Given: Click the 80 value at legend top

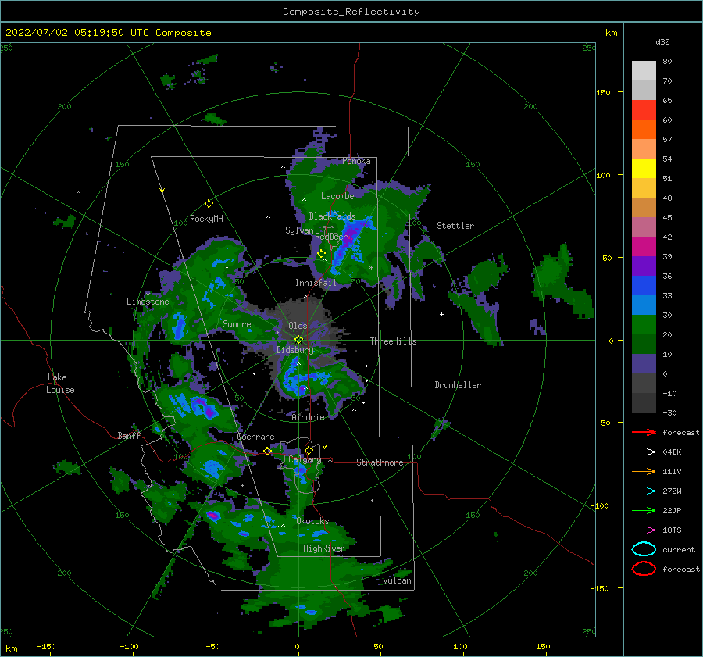Looking at the screenshot, I should tap(667, 62).
